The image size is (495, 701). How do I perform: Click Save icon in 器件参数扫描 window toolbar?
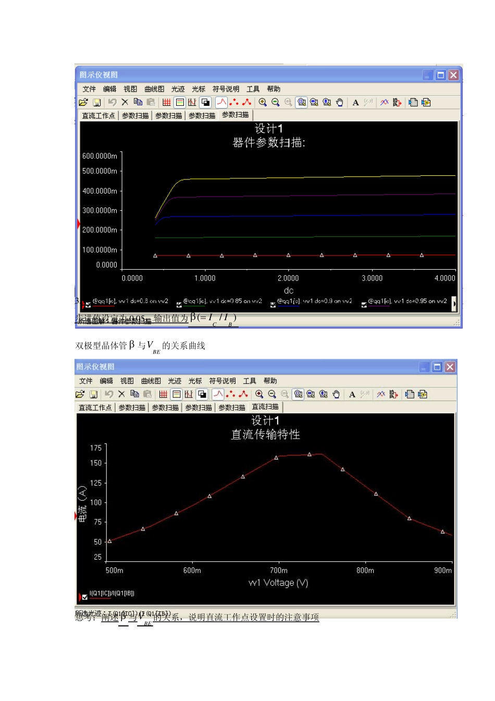coord(96,102)
